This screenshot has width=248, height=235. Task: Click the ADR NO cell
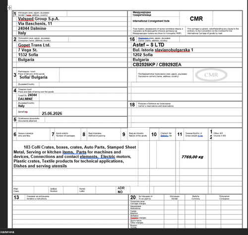(121, 190)
